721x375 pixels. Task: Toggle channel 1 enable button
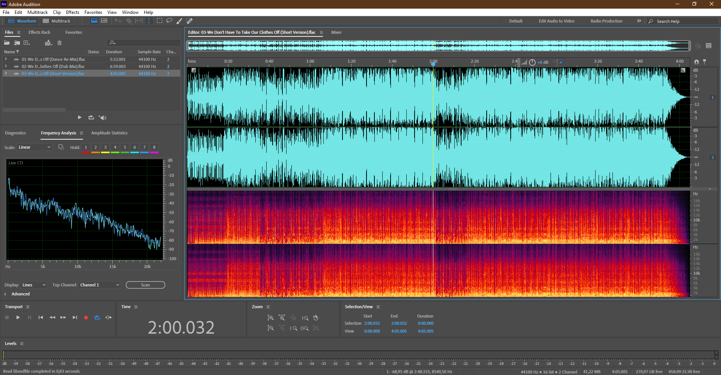(x=713, y=97)
